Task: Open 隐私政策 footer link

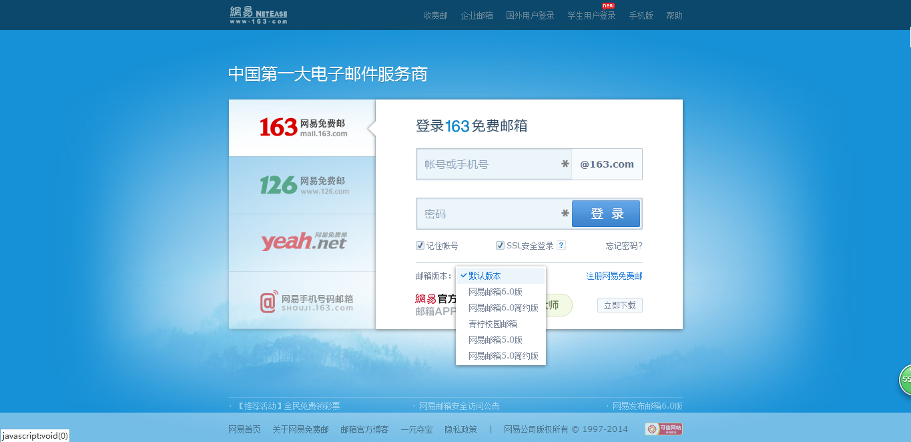Action: coord(461,429)
